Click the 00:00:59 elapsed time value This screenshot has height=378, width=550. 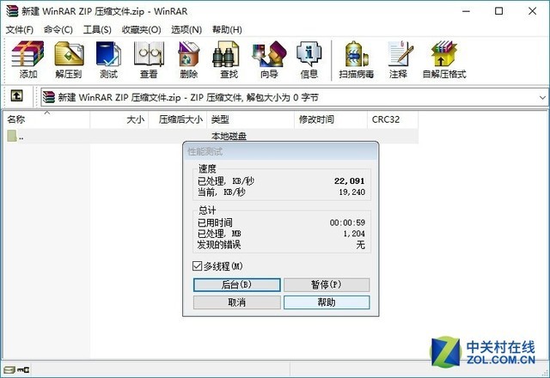(347, 223)
